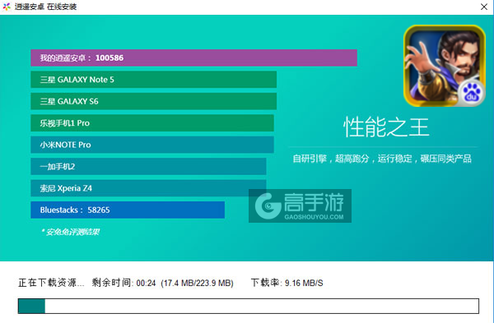
Task: Select the 一加手机2 bar
Action: (x=148, y=166)
